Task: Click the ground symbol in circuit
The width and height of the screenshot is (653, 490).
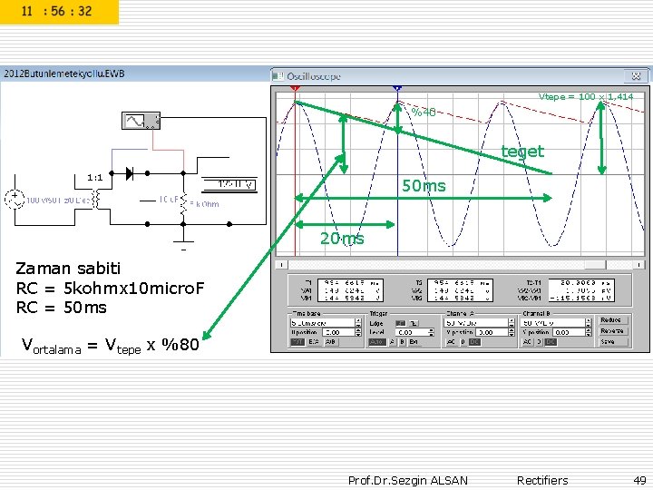Action: pyautogui.click(x=183, y=245)
